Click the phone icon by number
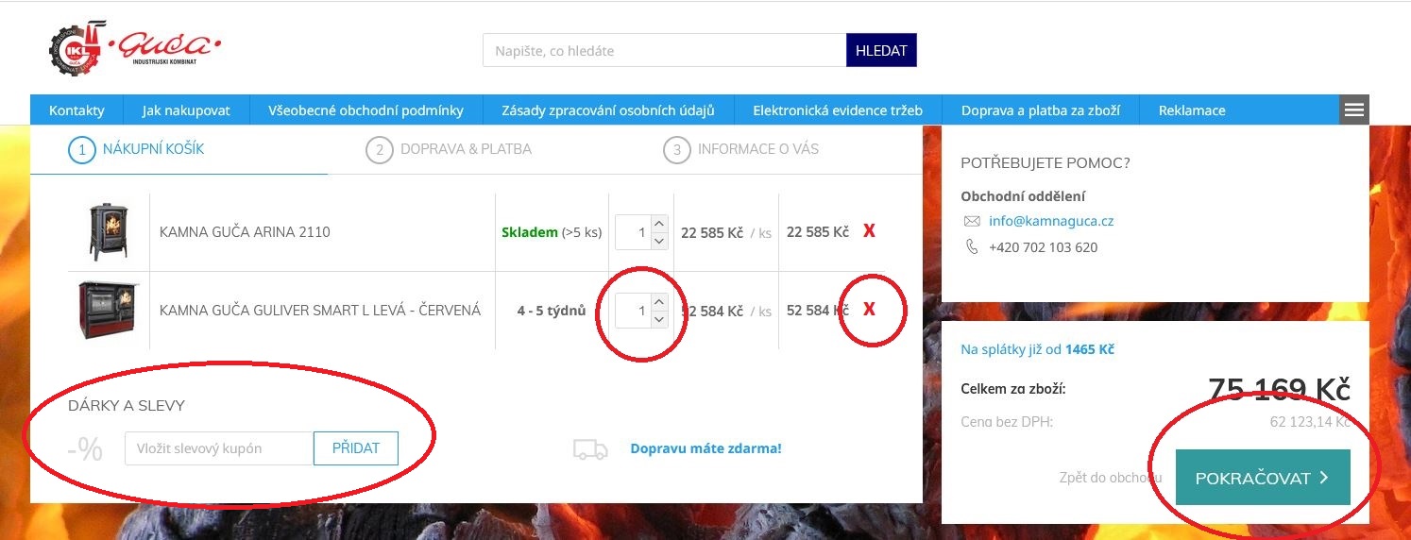 pyautogui.click(x=972, y=247)
